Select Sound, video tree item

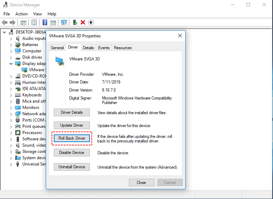[34, 145]
